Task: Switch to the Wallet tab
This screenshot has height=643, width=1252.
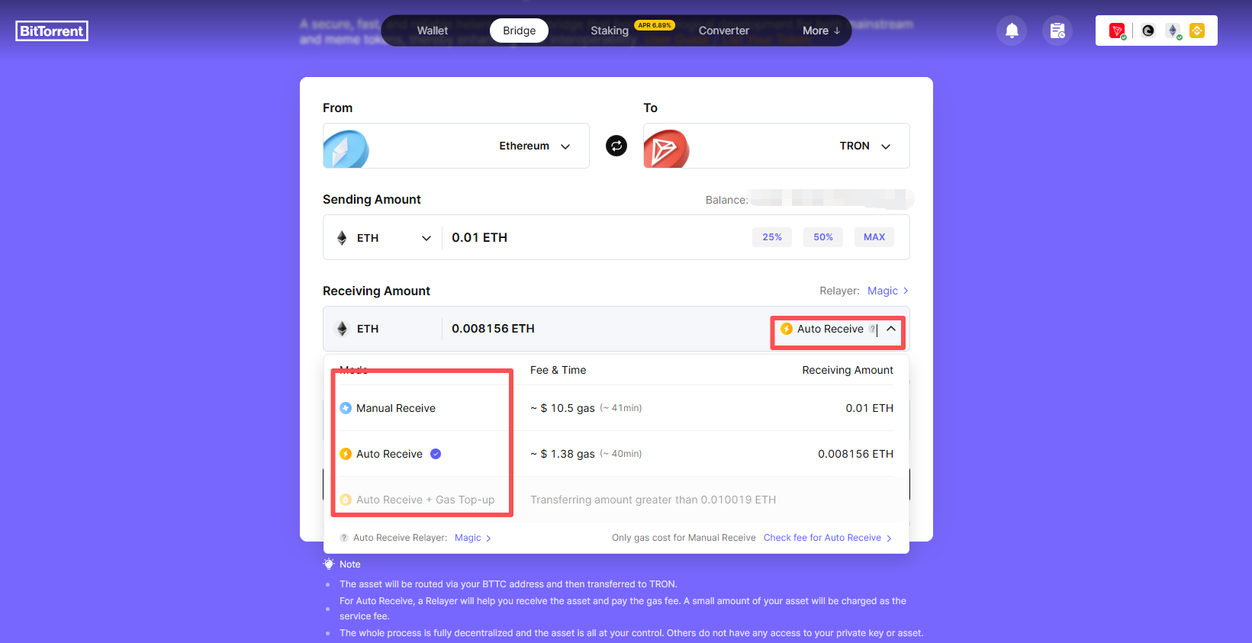Action: 432,31
